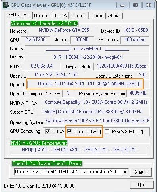This screenshot has height=192, width=157.
Task: Click the NVIDIA CUDA Compute Capability field
Action: (x=96, y=103)
